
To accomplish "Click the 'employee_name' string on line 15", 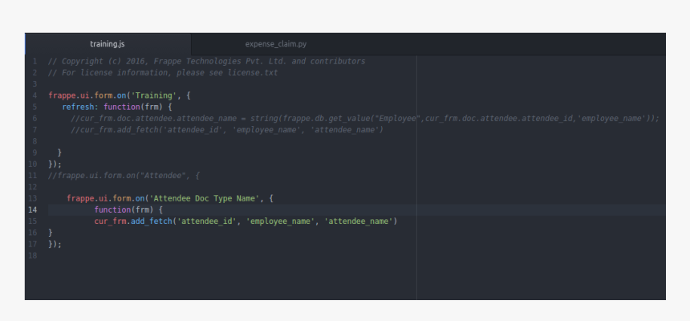I will 281,221.
